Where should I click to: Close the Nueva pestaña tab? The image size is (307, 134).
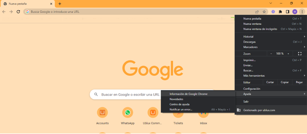pos(51,4)
